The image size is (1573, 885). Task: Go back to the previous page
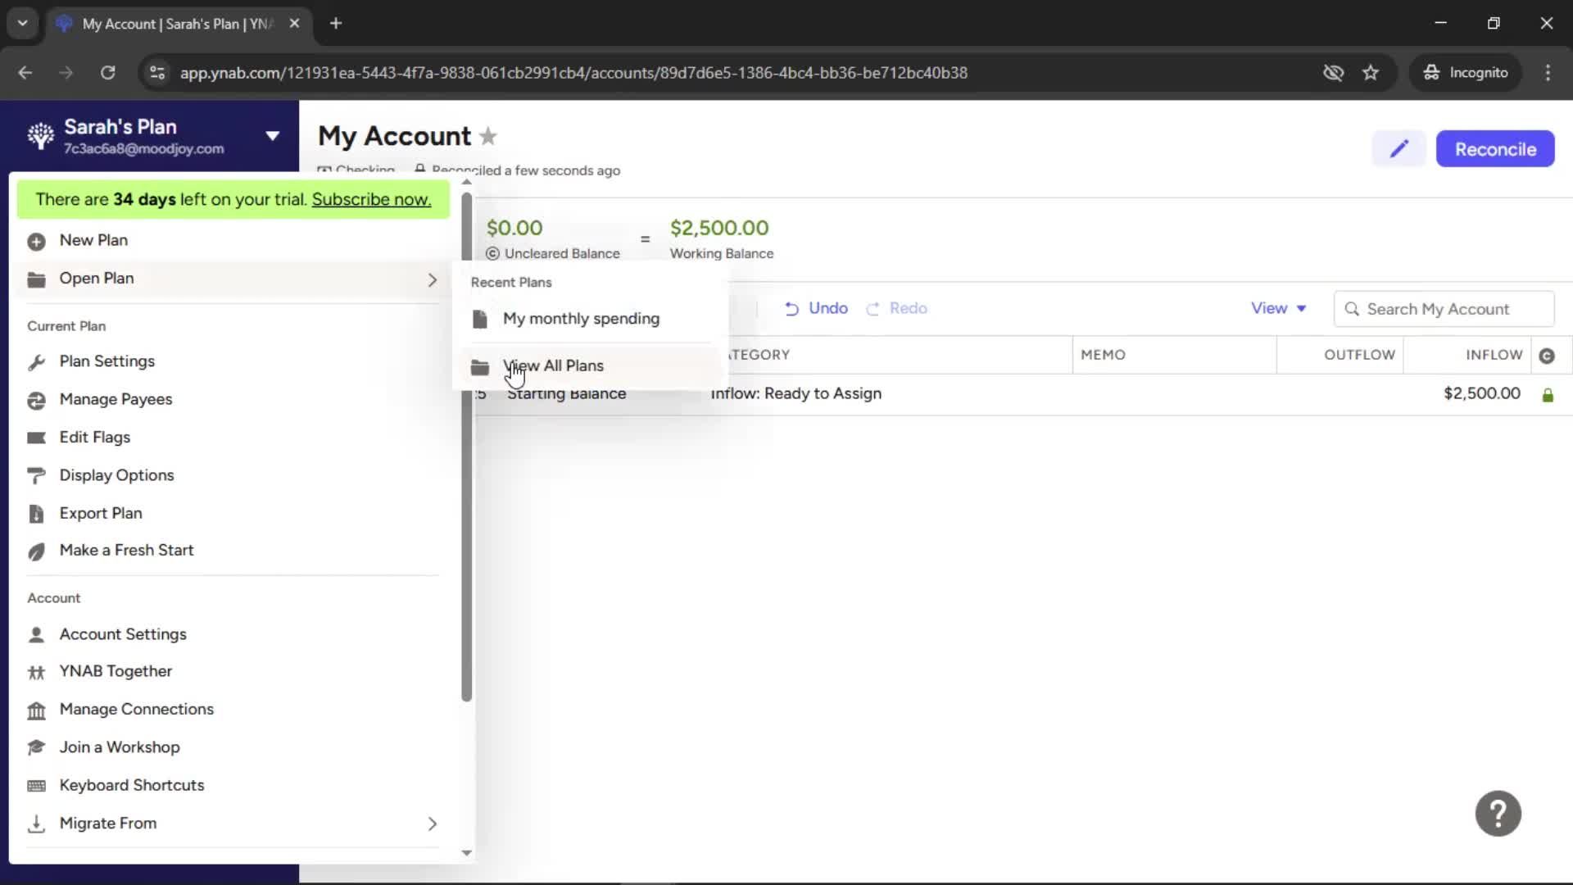pyautogui.click(x=25, y=73)
